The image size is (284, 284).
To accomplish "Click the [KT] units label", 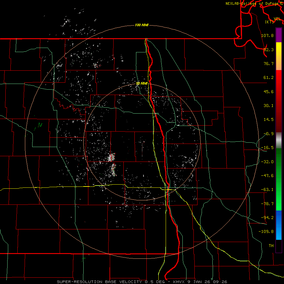I will (269, 22).
